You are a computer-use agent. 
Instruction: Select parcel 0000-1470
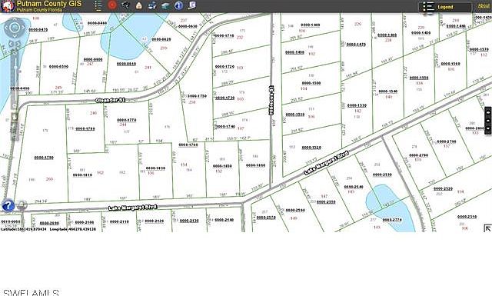click(x=356, y=45)
